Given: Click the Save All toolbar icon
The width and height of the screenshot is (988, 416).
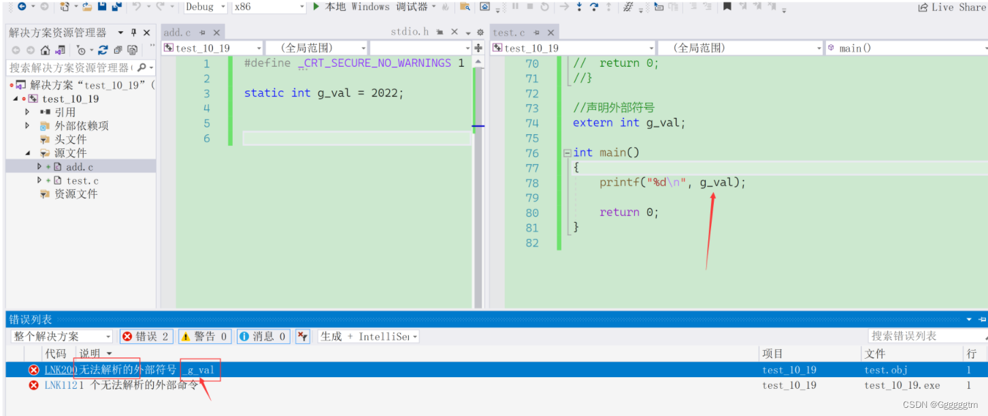Looking at the screenshot, I should [x=116, y=7].
